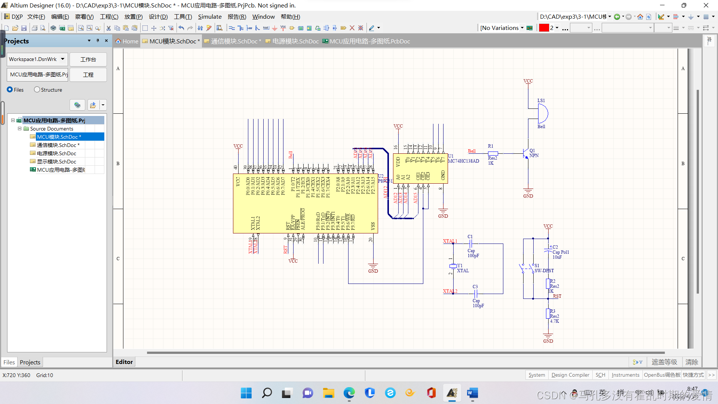Click the Save document toolbar icon
Screen dimensions: 718x404
[x=24, y=28]
